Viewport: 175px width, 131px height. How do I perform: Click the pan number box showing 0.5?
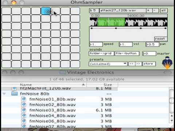coord(152,44)
